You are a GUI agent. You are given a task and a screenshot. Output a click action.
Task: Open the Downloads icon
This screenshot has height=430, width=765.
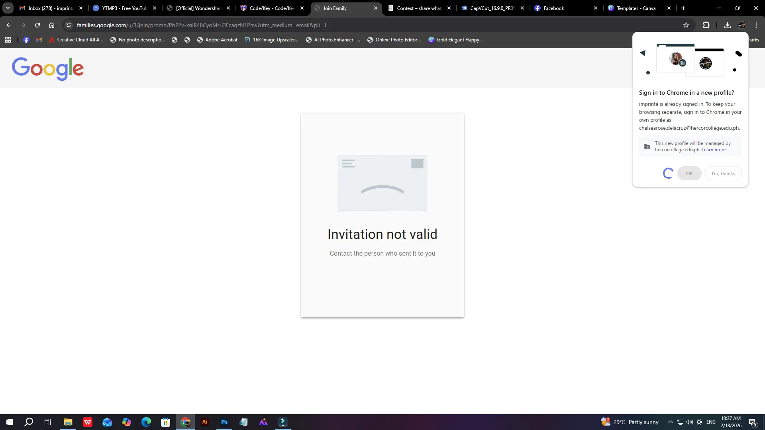click(x=728, y=25)
